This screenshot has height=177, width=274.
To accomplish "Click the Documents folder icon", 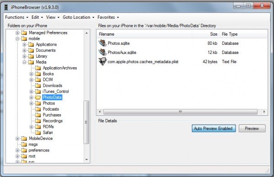I will tap(31, 50).
